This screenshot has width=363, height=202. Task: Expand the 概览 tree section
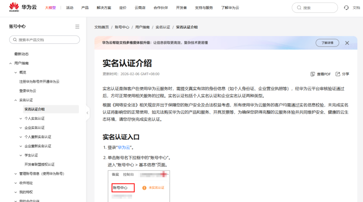16,72
